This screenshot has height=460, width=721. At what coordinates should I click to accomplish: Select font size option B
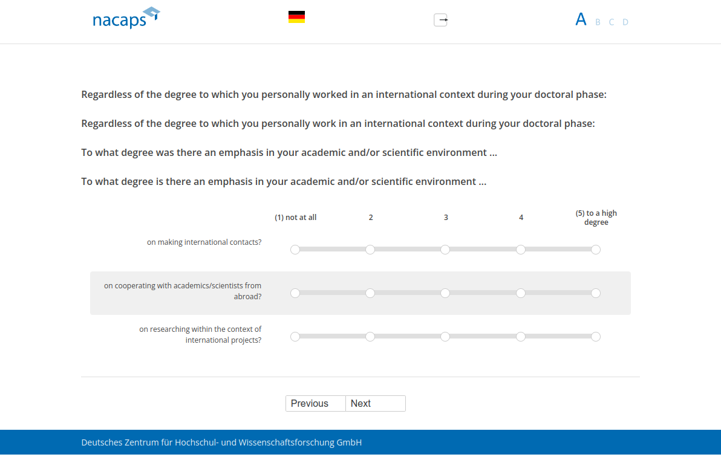(598, 22)
